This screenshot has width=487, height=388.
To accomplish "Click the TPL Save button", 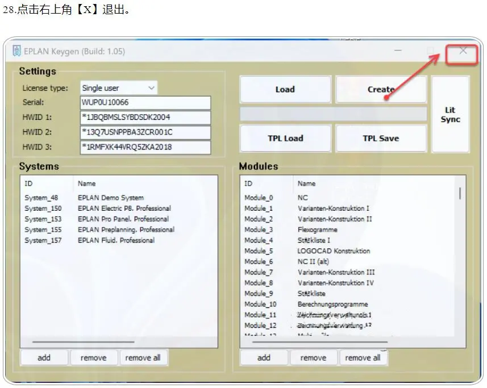I will 381,139.
